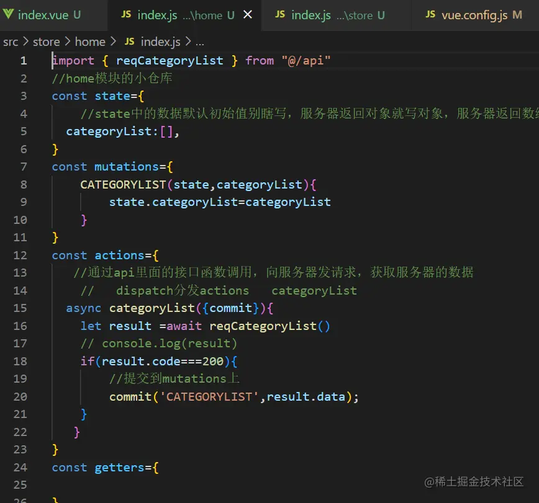Switch to the index.vue tab

coord(49,15)
